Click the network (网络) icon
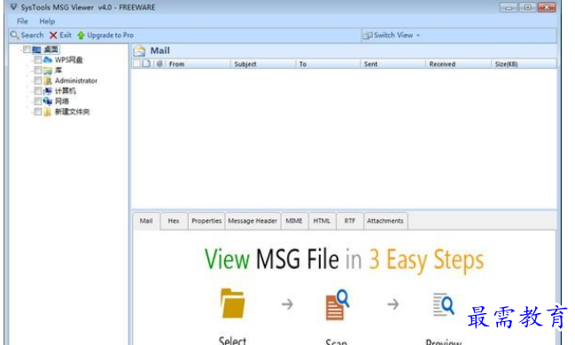Image resolution: width=575 pixels, height=345 pixels. click(48, 101)
